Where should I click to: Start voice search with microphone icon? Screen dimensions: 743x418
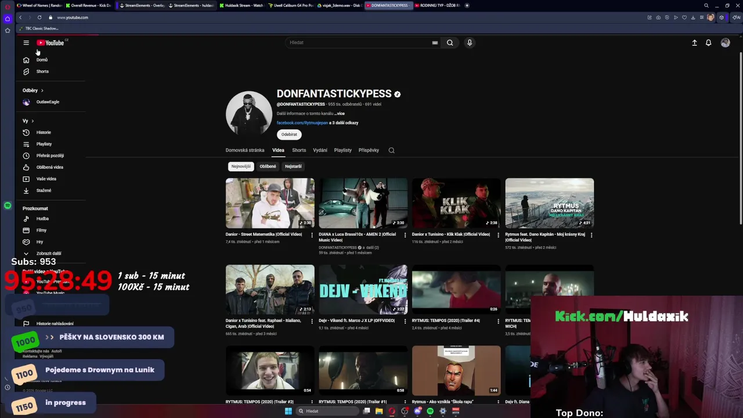[470, 42]
